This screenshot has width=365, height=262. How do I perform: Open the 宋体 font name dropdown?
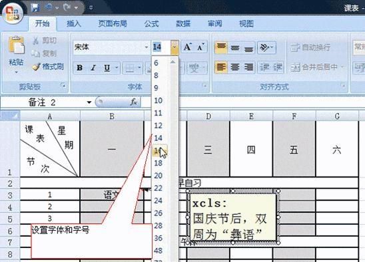pyautogui.click(x=147, y=47)
